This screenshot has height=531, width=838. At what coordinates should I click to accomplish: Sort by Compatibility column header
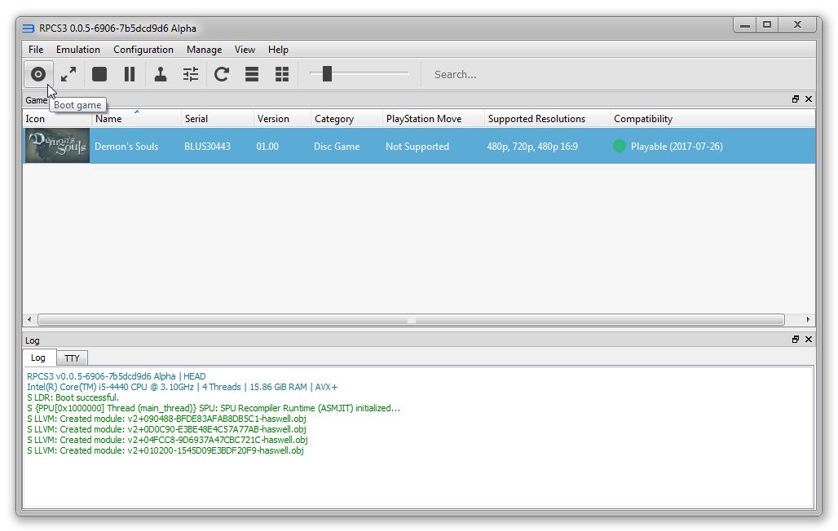click(x=712, y=119)
